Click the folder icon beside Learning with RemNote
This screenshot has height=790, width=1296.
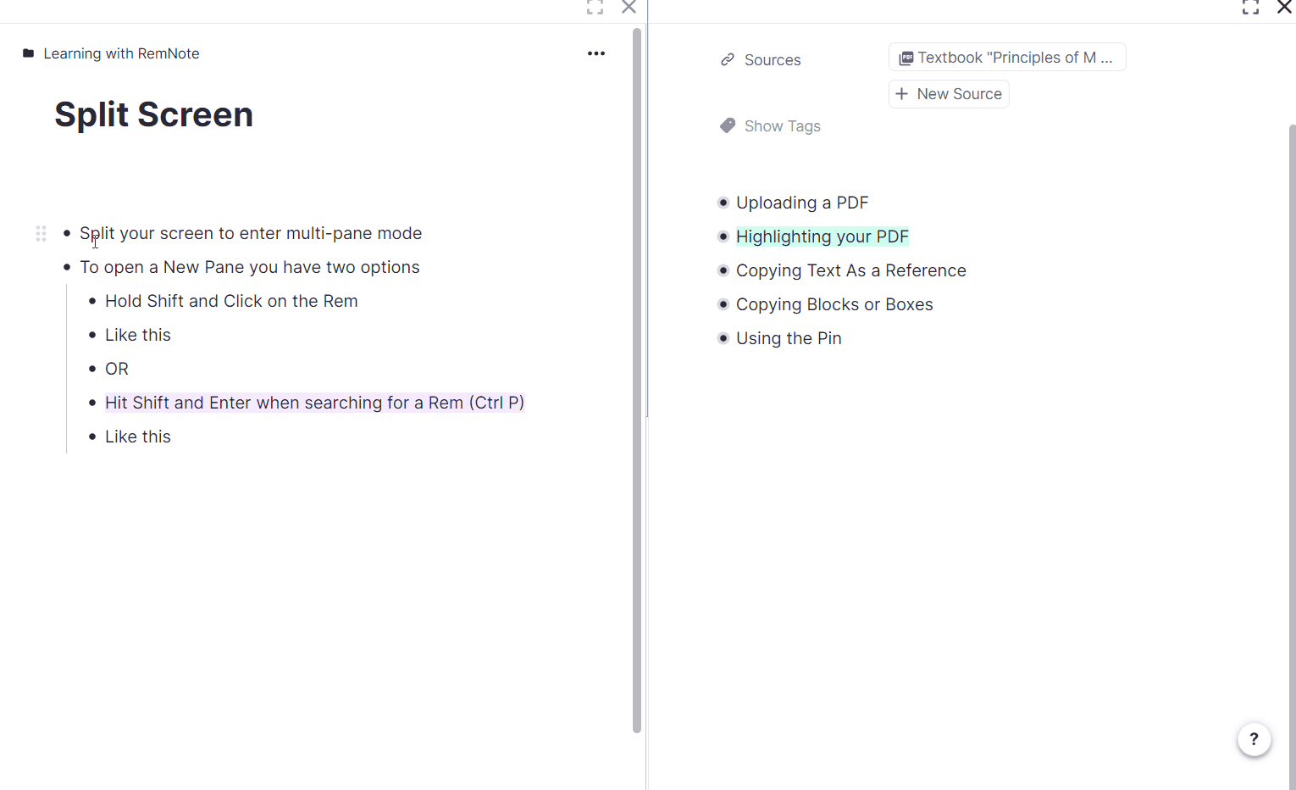pos(29,53)
